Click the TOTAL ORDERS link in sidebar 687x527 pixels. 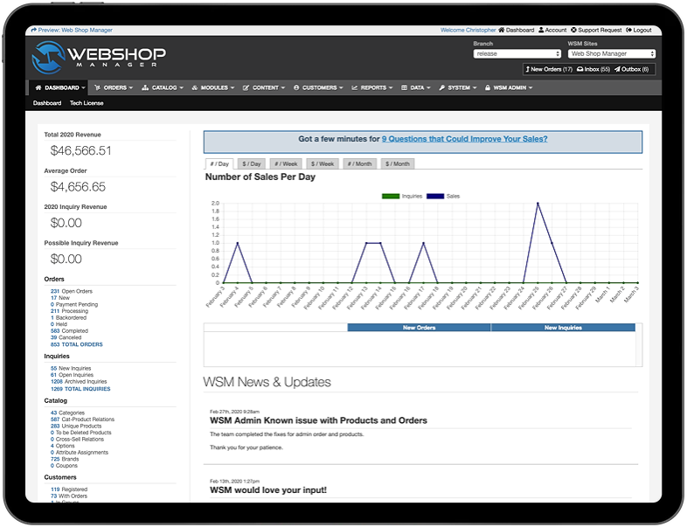pos(81,344)
